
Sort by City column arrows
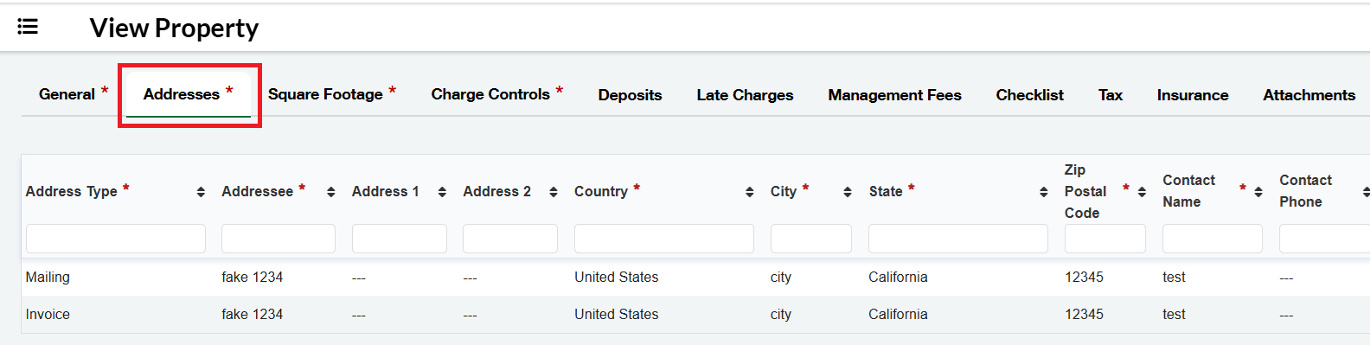tap(848, 192)
